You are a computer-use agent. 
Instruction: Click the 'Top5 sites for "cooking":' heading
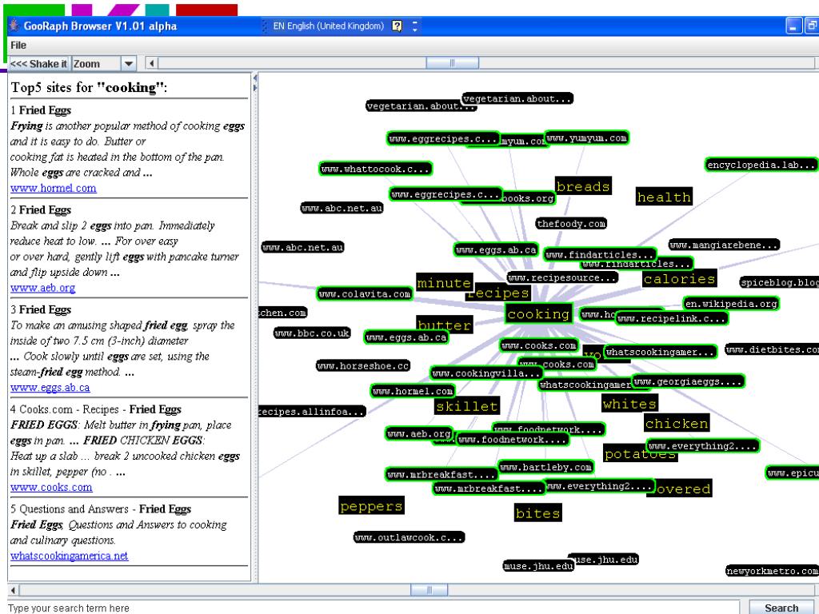90,87
